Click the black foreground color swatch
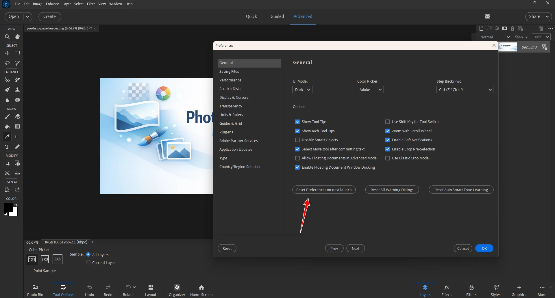Image resolution: width=555 pixels, height=298 pixels. pos(8,207)
